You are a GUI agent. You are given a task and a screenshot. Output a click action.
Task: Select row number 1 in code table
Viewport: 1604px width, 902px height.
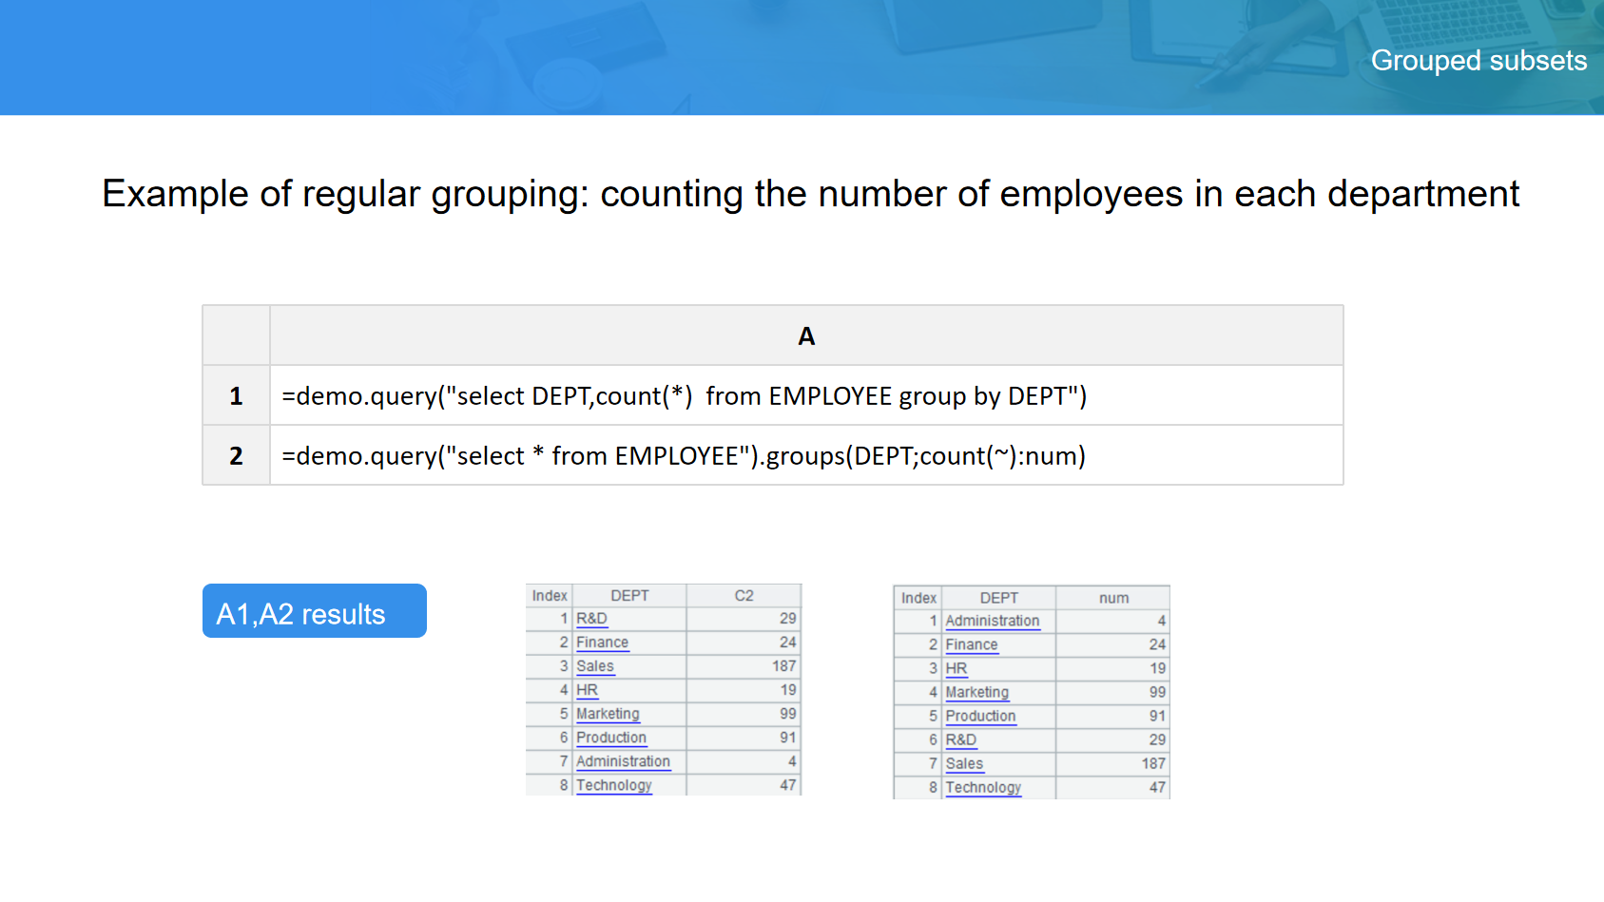[236, 395]
